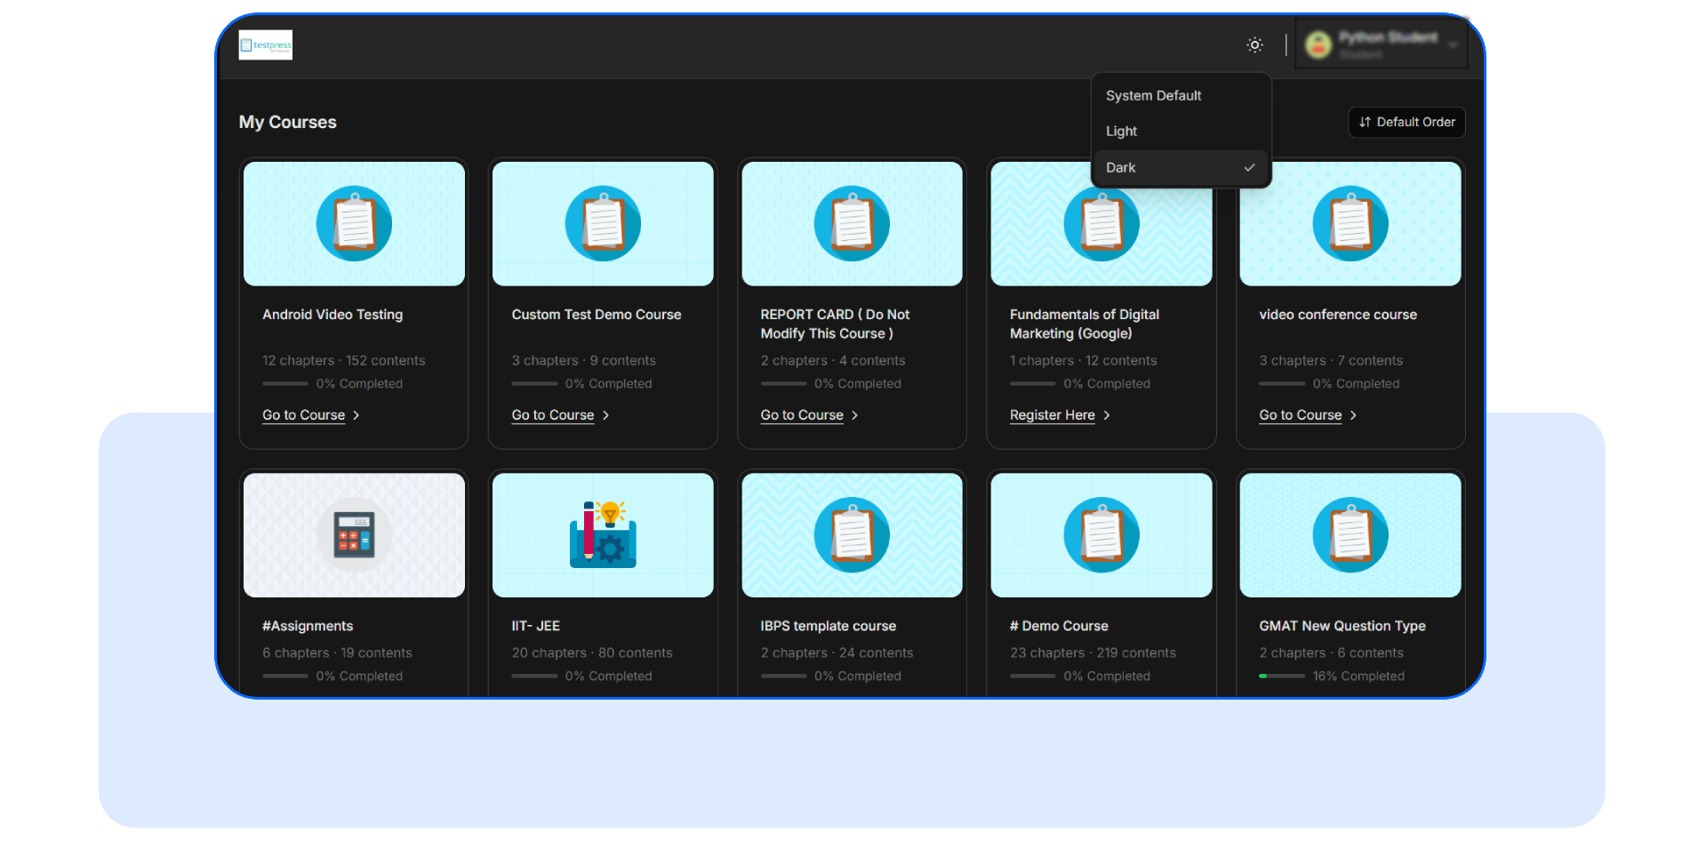Viewport: 1706px width, 865px height.
Task: Click the user profile avatar
Action: point(1318,44)
